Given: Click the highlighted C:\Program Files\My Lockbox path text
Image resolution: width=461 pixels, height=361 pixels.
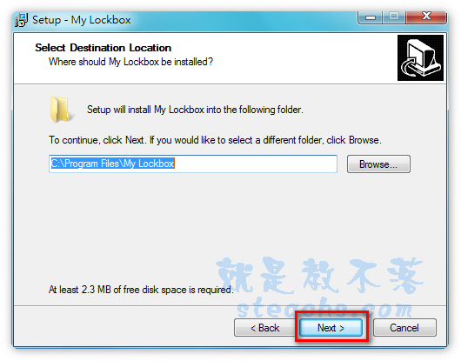Looking at the screenshot, I should [x=113, y=164].
